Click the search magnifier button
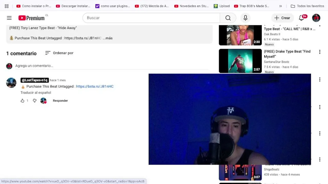Viewport: 328px width, 184px height. click(228, 18)
